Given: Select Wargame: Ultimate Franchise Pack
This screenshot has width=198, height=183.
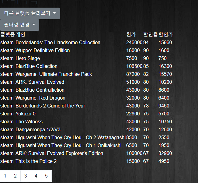Looking at the screenshot, I should coord(54,74).
